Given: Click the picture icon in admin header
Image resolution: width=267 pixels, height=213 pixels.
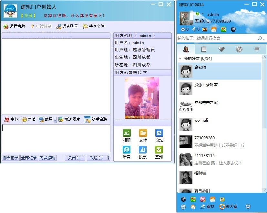Looking at the screenshot, I should [x=205, y=29].
